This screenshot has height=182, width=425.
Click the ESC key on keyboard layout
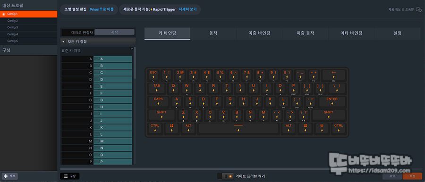tap(153, 75)
